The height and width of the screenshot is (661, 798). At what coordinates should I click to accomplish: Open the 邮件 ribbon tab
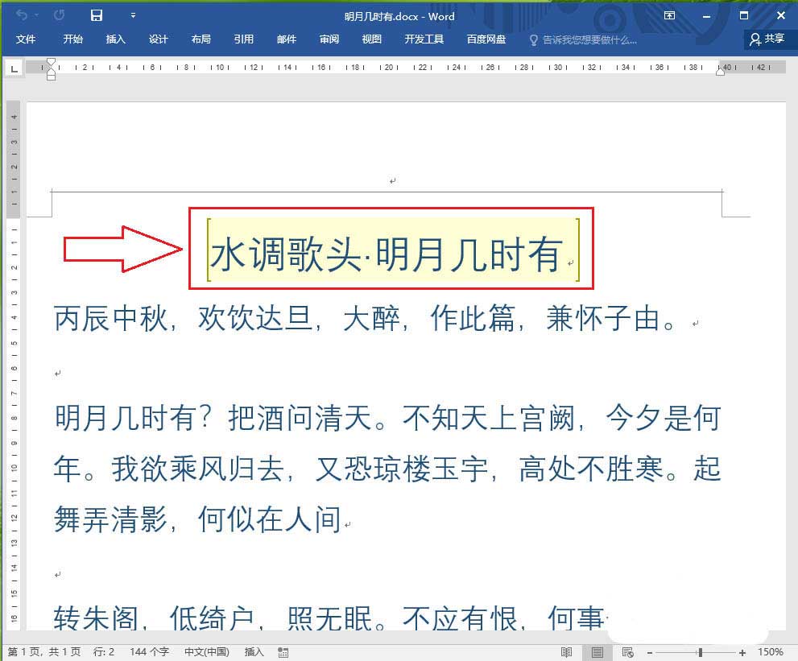(x=287, y=39)
